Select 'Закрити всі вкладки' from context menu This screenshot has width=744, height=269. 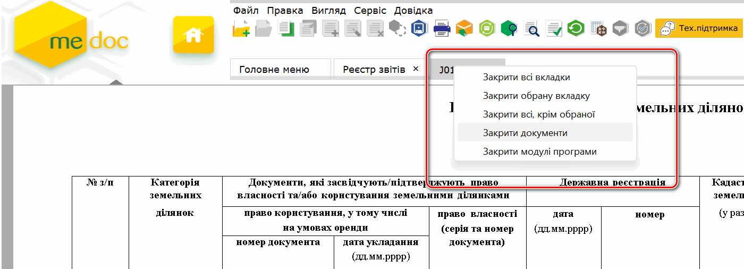tap(526, 78)
